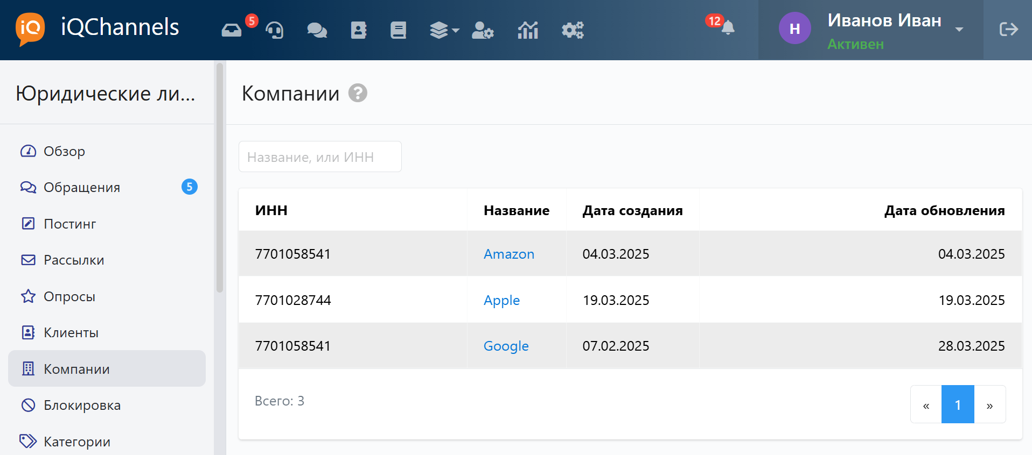
Task: Open the inbox tray with 5 badge
Action: tap(232, 30)
